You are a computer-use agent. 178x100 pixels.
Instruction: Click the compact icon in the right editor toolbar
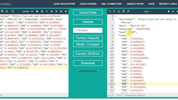coord(114,11)
